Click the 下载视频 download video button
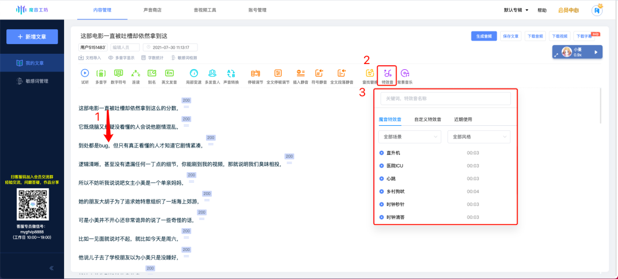Image resolution: width=618 pixels, height=279 pixels. (x=560, y=36)
